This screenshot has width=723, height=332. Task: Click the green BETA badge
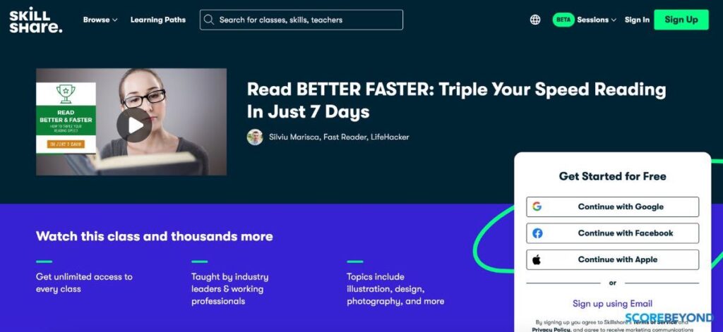(563, 20)
